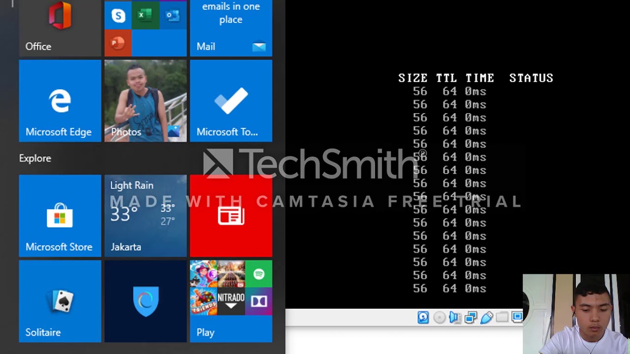
Task: Click the VirtualBox optical drive status icon
Action: (x=439, y=318)
